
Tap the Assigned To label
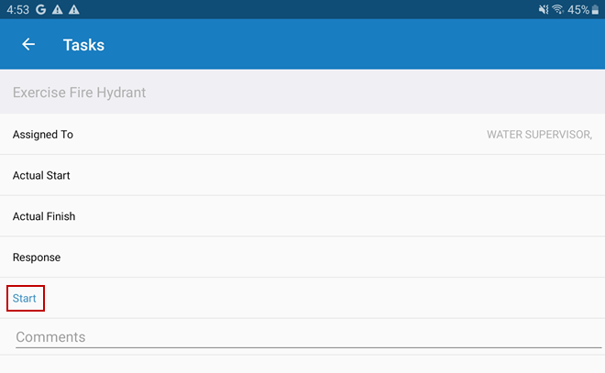tap(43, 135)
